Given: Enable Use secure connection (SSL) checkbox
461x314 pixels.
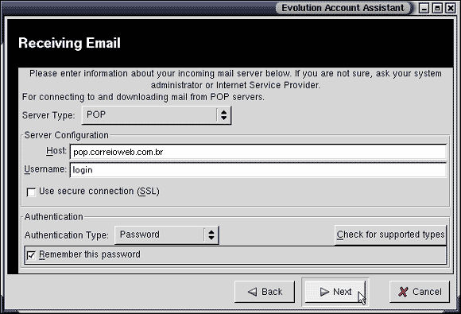Looking at the screenshot, I should click(31, 192).
